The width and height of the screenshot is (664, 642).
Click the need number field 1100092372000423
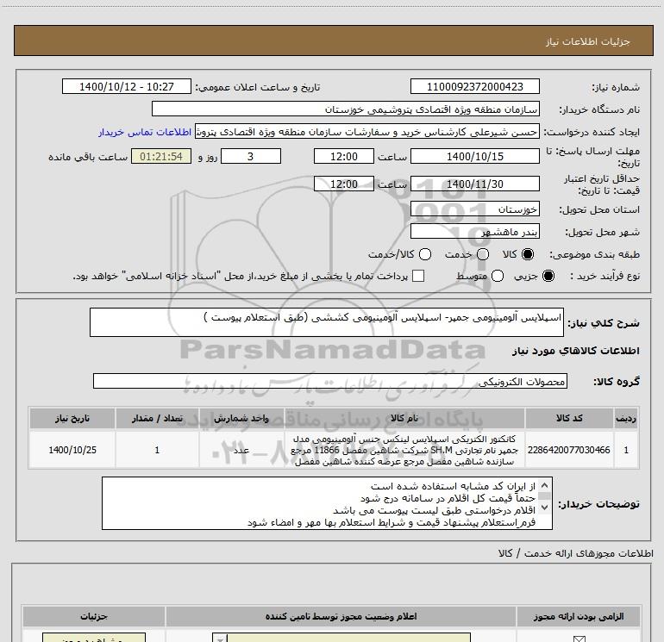474,87
